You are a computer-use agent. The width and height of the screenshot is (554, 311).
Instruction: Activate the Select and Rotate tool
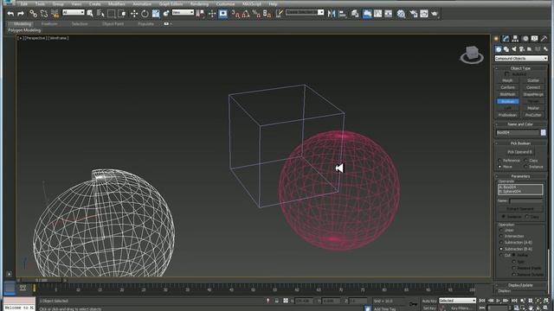[145, 14]
